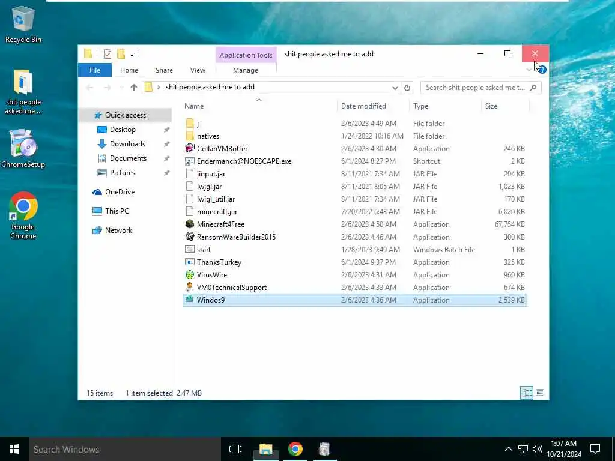Select the Endermanch@NOESCAPE.exe shortcut icon
615x461 pixels.
tap(189, 161)
